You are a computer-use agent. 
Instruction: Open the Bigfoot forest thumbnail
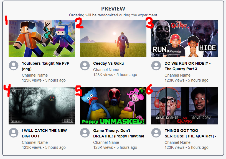tap(42, 106)
